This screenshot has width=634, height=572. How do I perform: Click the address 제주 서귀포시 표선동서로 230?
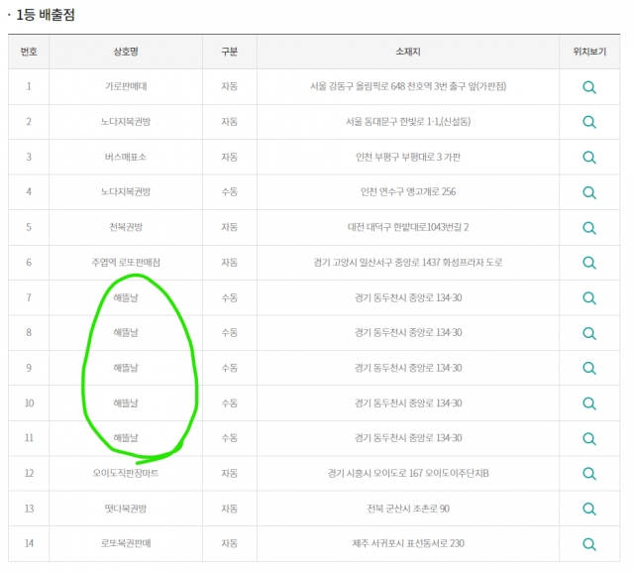(x=408, y=543)
